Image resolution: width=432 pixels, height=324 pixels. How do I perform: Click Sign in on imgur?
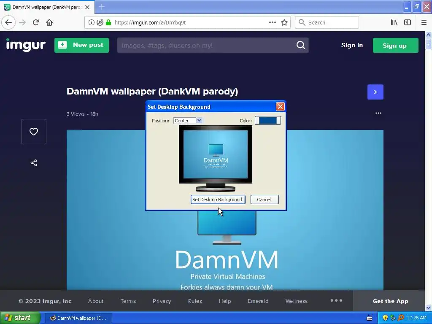(x=352, y=45)
